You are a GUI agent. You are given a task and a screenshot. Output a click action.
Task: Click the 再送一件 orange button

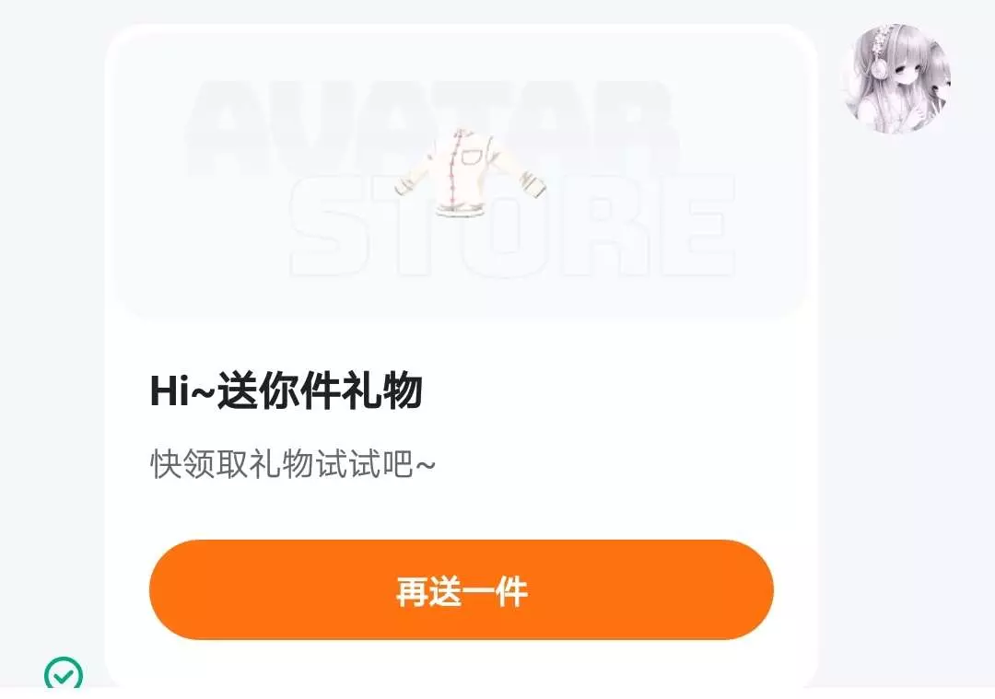(462, 590)
